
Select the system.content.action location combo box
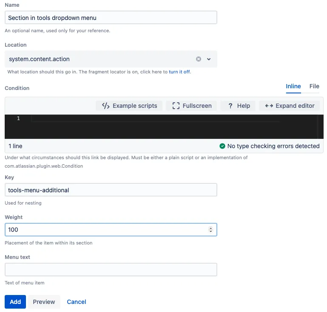point(111,59)
